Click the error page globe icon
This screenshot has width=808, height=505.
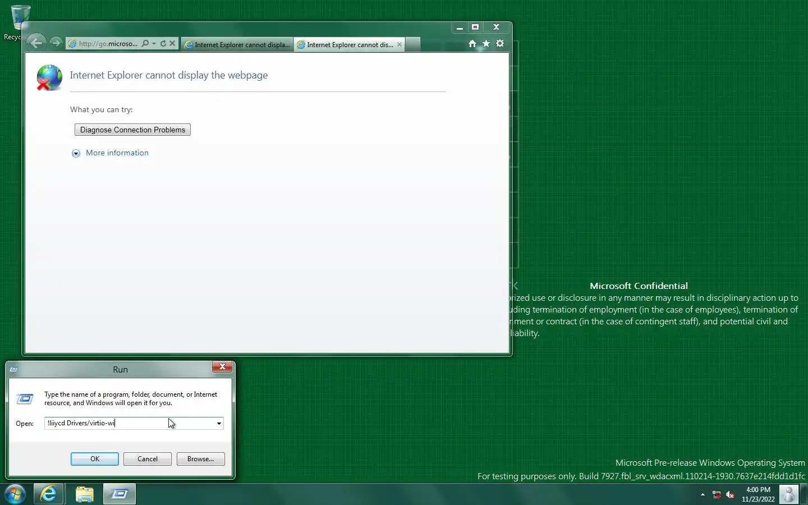[49, 77]
